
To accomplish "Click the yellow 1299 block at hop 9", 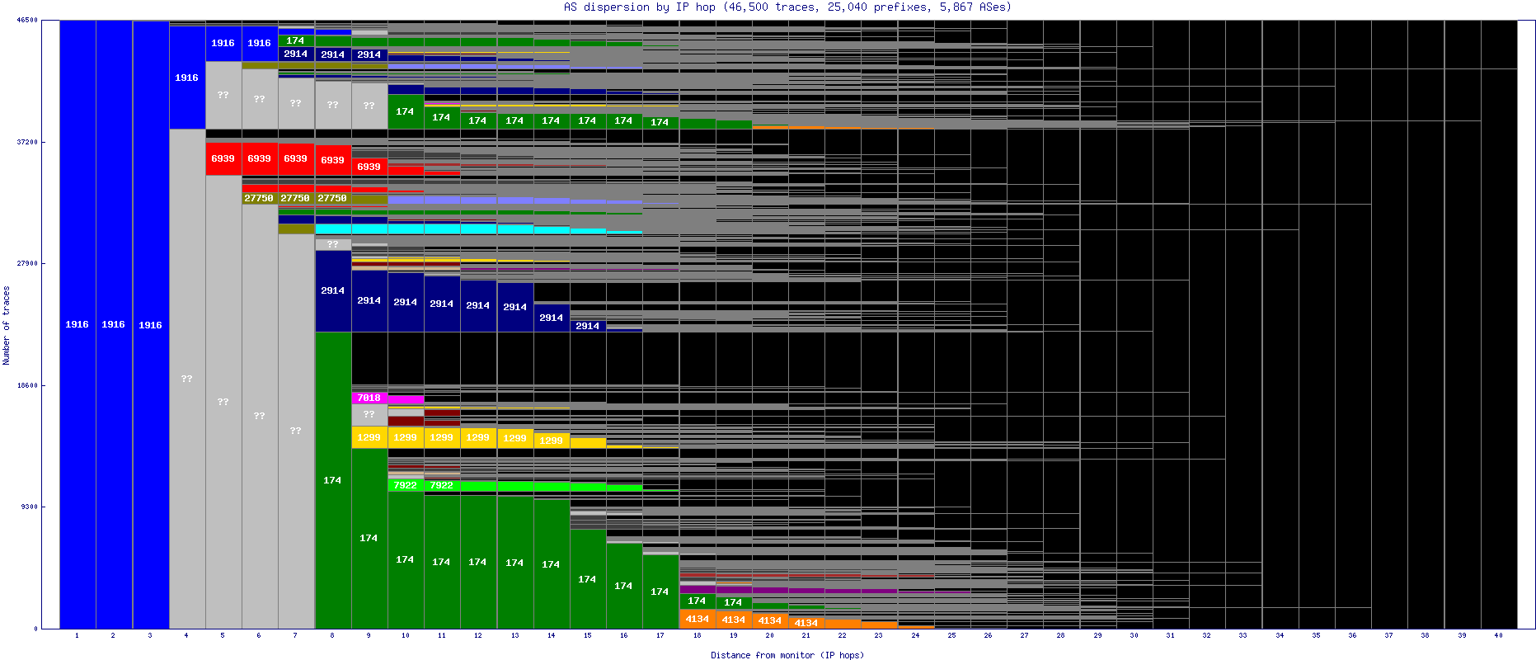I will coord(369,437).
